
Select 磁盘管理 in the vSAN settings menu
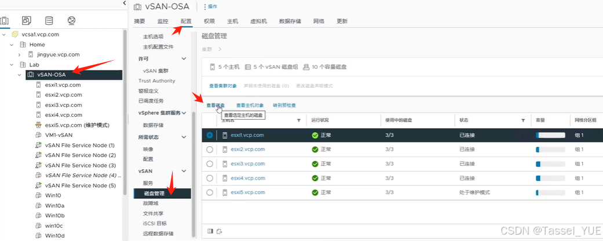coord(162,194)
